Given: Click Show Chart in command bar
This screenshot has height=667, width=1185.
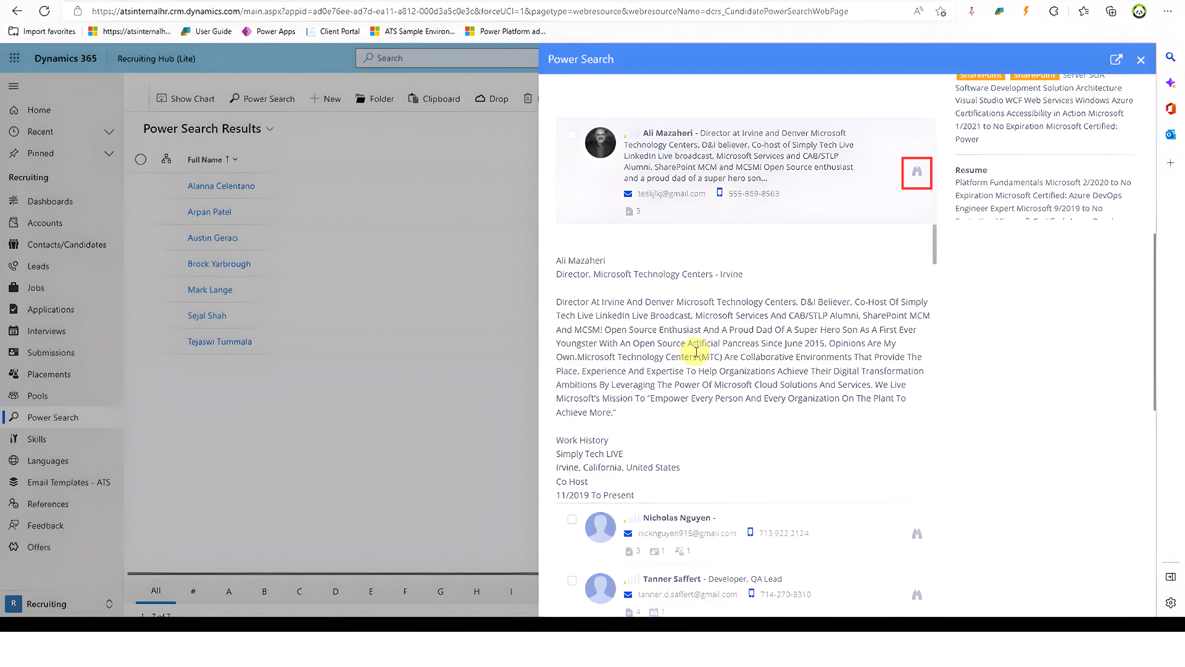Looking at the screenshot, I should click(185, 99).
